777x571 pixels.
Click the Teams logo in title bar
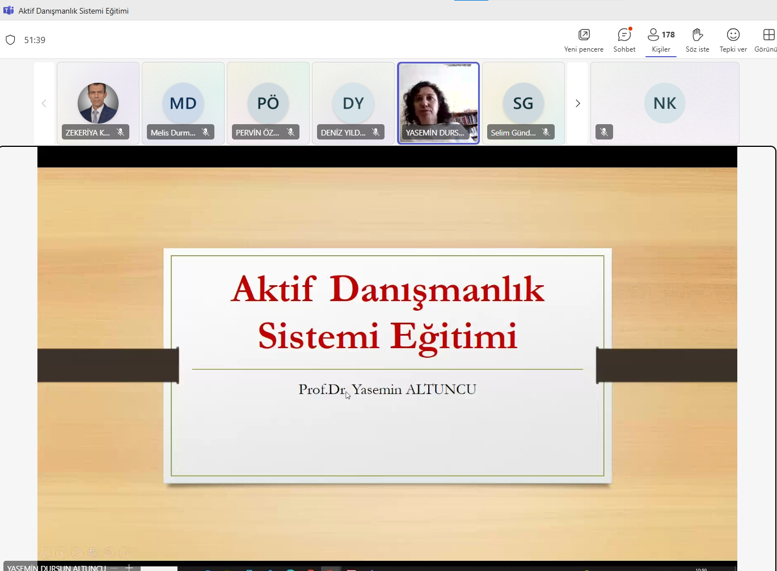click(x=9, y=10)
